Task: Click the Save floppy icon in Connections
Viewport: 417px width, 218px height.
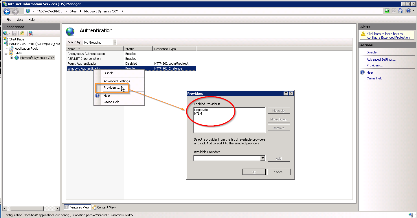Action: point(14,33)
